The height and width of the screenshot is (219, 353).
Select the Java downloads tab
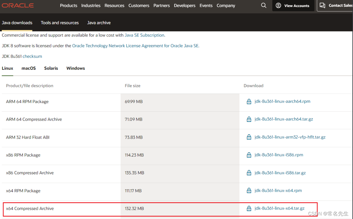click(17, 23)
